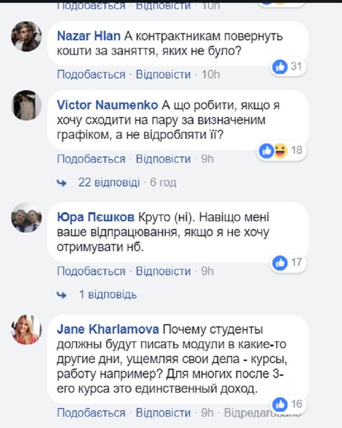Click the 10h timestamp on Nazar Hlan's comment

pyautogui.click(x=211, y=74)
